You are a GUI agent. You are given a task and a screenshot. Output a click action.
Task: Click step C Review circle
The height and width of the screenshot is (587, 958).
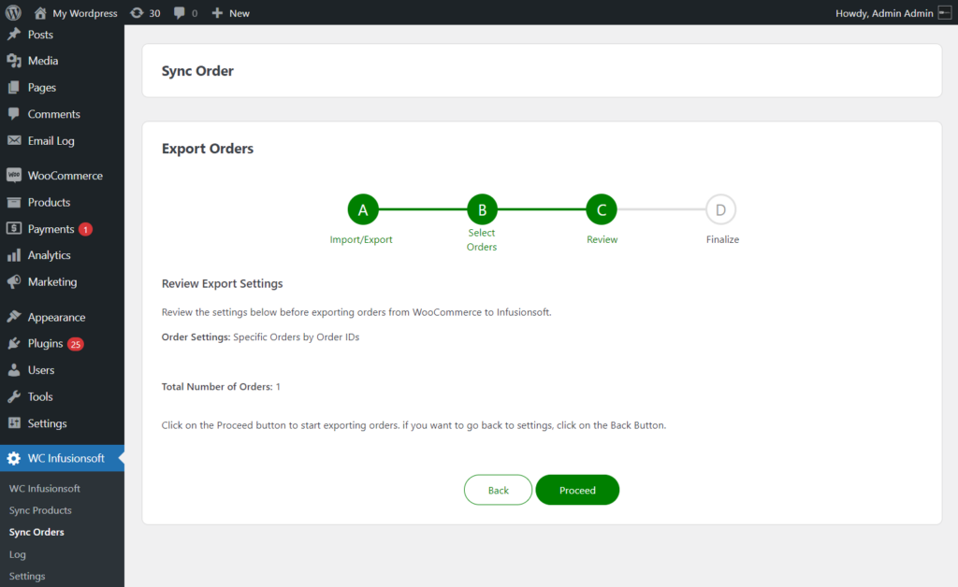tap(602, 210)
